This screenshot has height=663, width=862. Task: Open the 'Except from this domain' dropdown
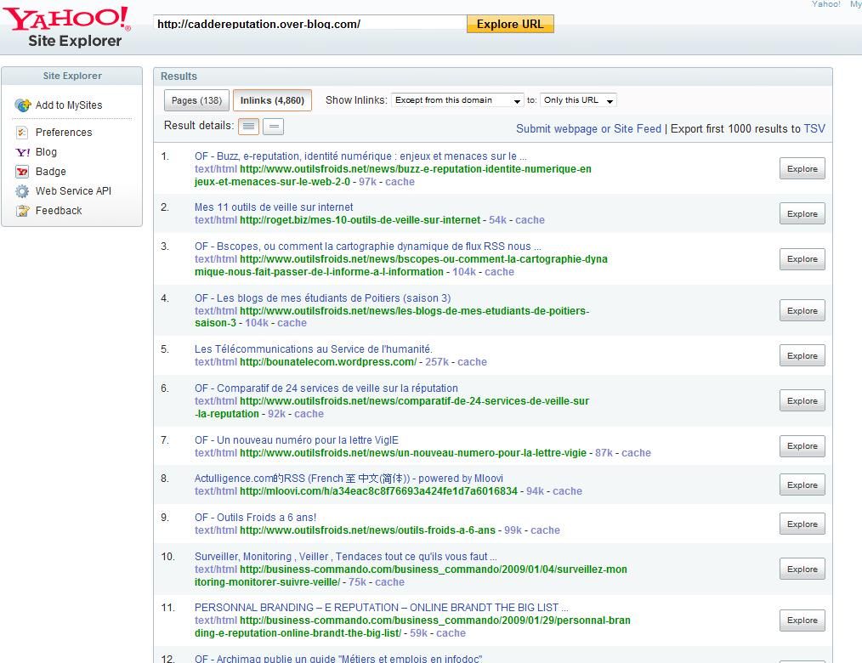point(457,100)
